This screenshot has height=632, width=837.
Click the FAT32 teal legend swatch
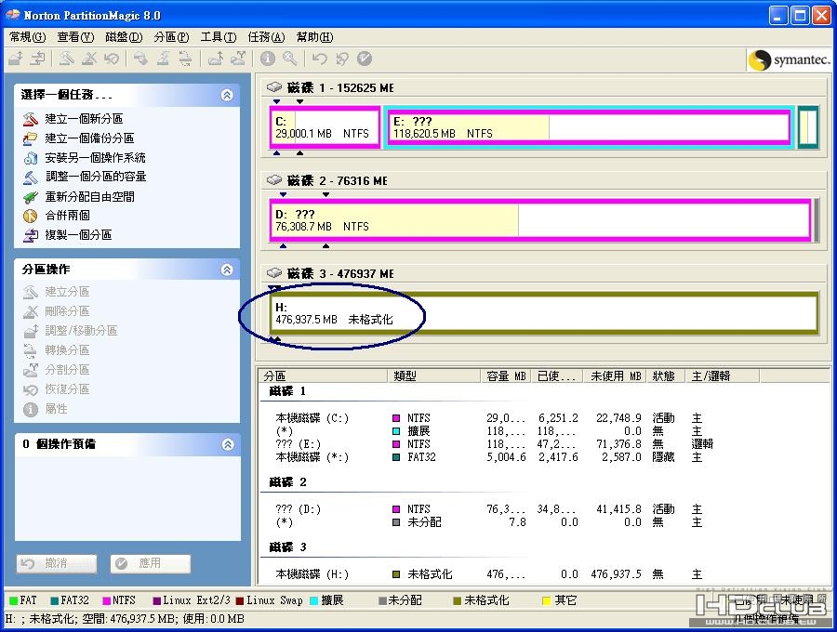(x=55, y=600)
